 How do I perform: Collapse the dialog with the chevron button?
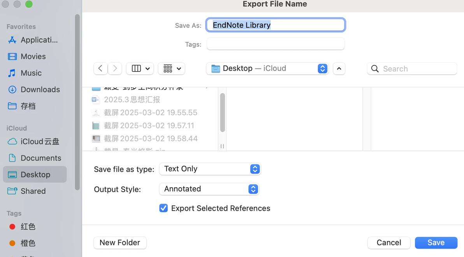(x=339, y=69)
